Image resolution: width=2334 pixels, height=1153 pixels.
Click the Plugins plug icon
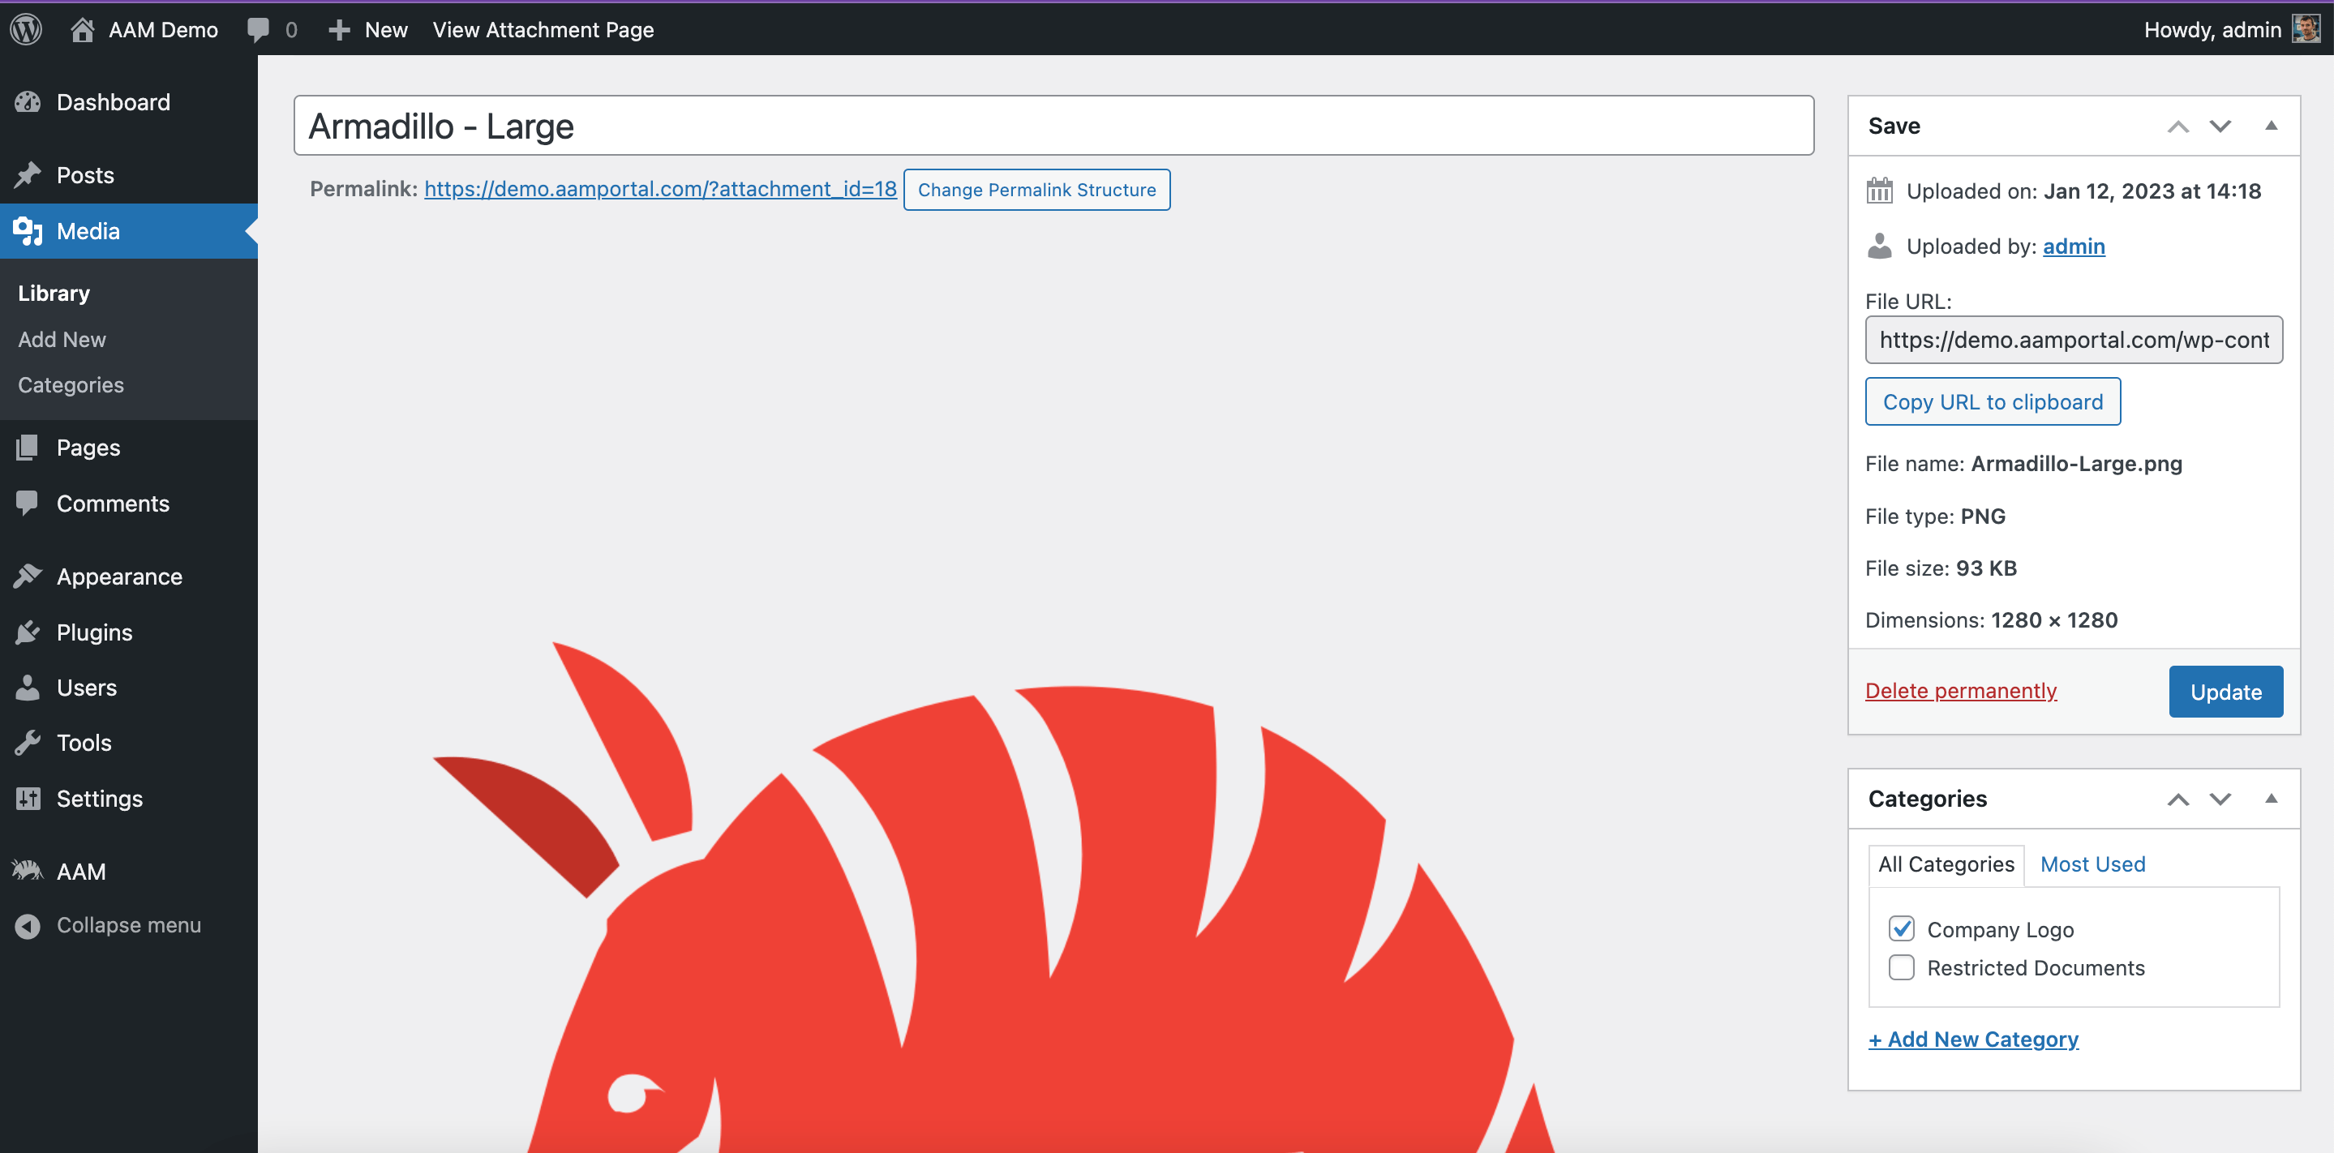(28, 632)
